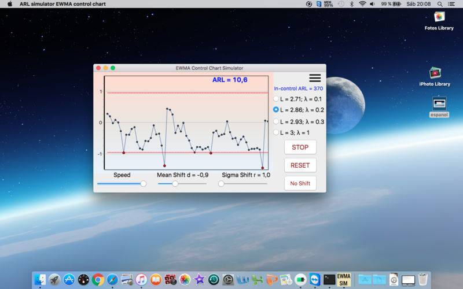Launch Safari from the Dock
The width and height of the screenshot is (463, 289).
[112, 279]
